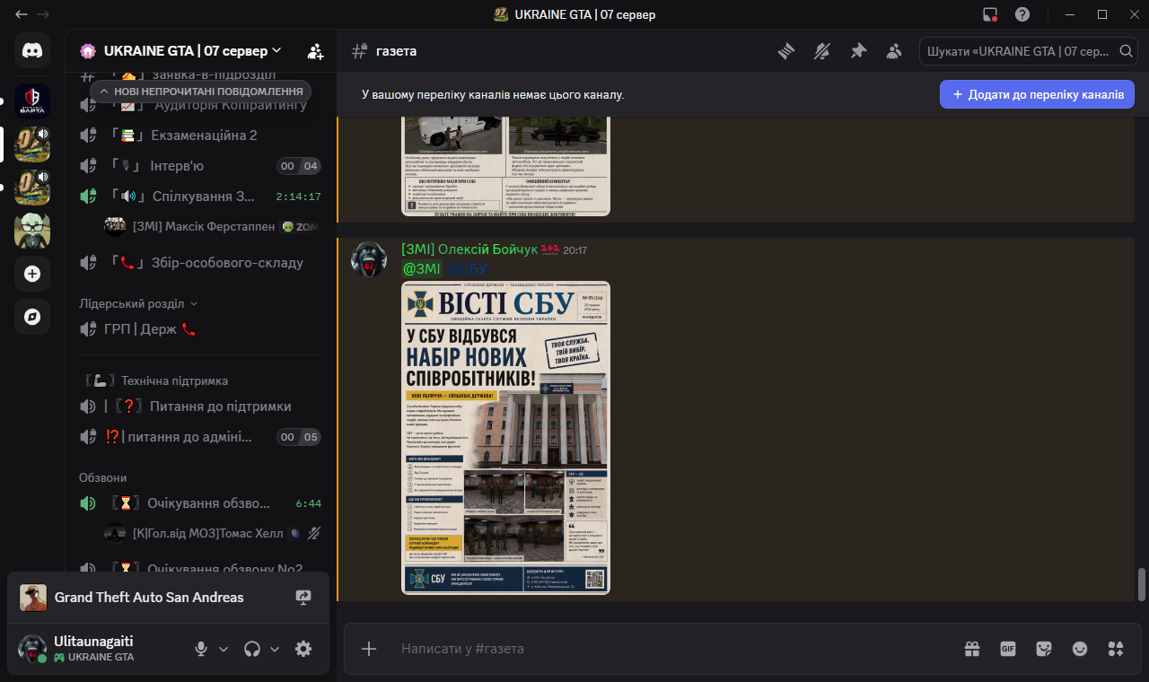Collapse the Обзвони category
The image size is (1149, 682).
103,477
